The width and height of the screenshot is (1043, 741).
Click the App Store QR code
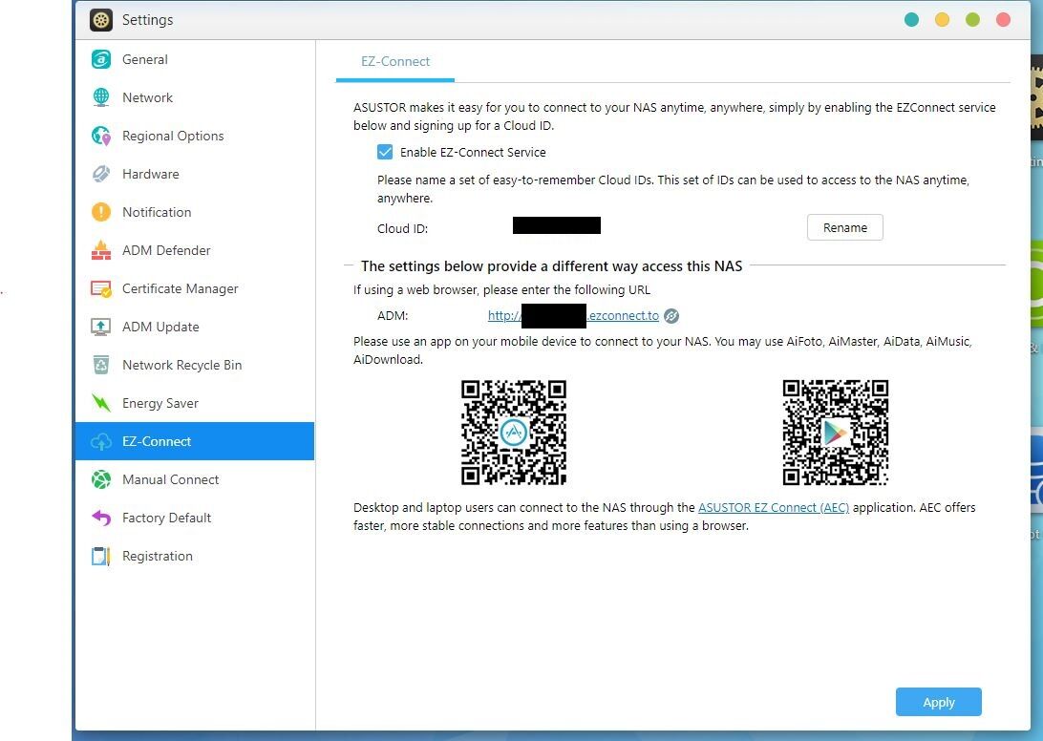[514, 433]
